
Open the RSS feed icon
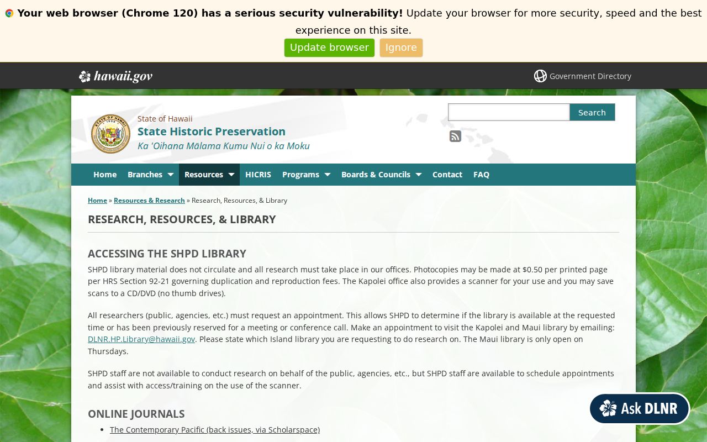[455, 136]
